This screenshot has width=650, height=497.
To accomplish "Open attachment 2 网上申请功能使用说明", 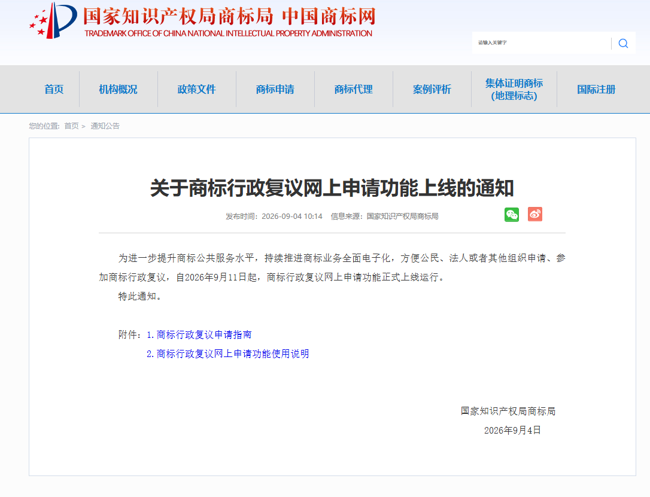I will pyautogui.click(x=227, y=353).
